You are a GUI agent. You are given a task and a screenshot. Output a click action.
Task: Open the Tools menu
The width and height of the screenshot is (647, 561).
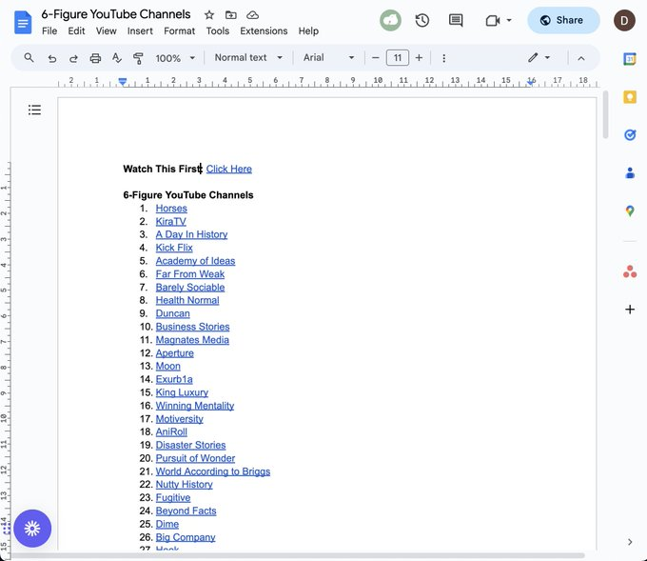[218, 31]
